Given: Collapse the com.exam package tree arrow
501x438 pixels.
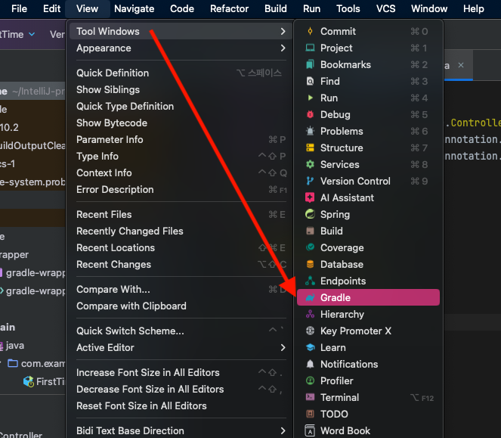Looking at the screenshot, I should pos(0,363).
